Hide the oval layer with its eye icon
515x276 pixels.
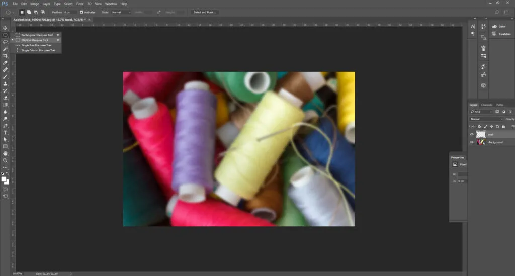pyautogui.click(x=472, y=134)
